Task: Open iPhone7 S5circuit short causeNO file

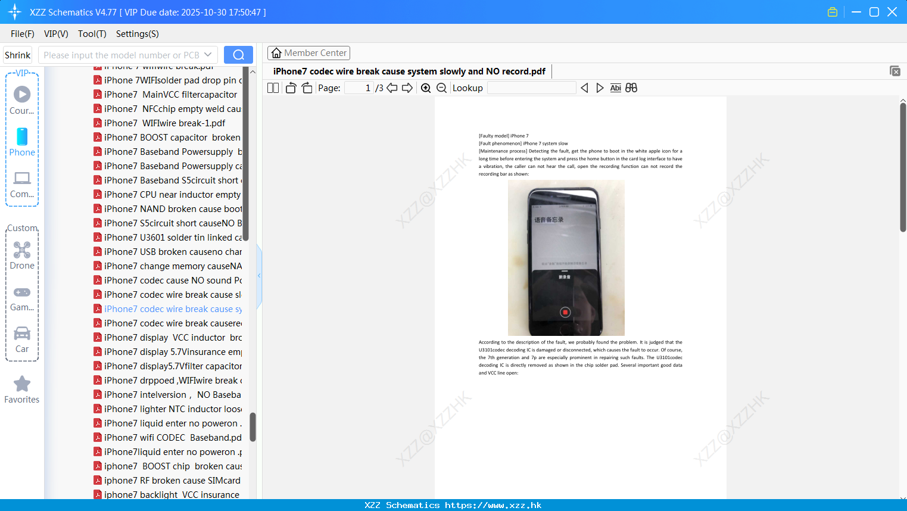Action: [167, 223]
